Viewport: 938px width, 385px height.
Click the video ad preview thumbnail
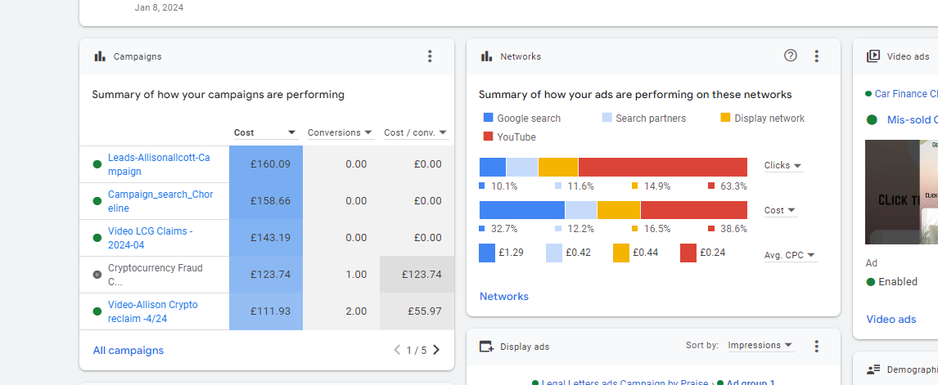tap(901, 192)
